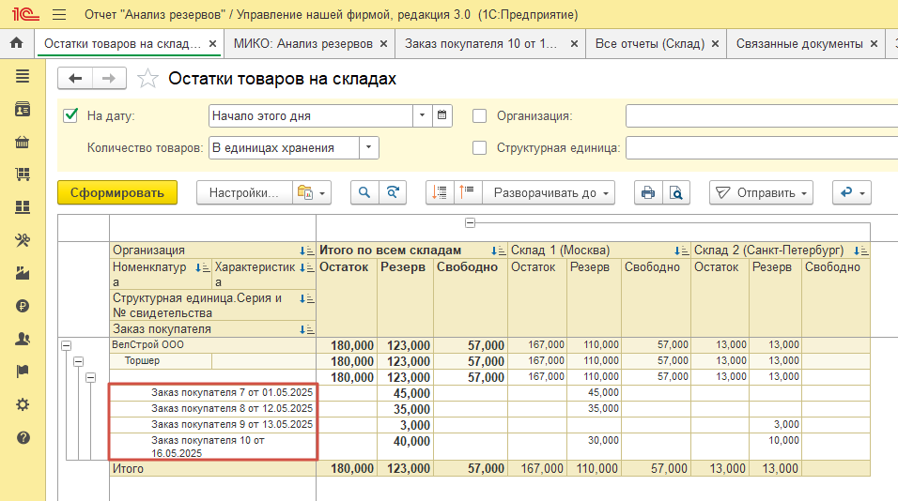Click the magnifier search icon in the toolbar

[364, 192]
